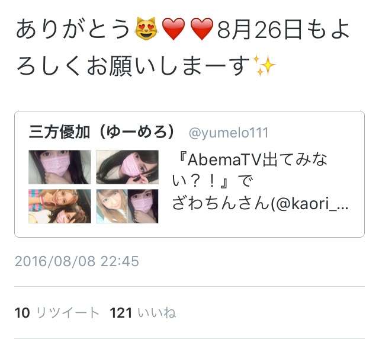Click the second red heart emoji
The image size is (379, 339).
click(202, 29)
